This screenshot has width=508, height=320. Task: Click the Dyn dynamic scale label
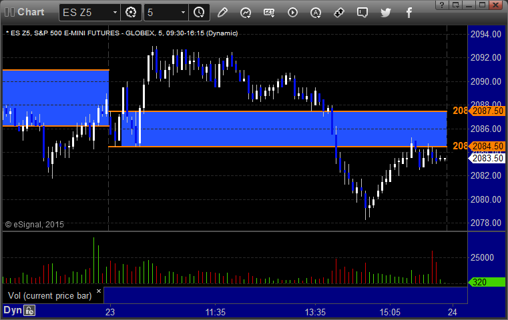12,310
